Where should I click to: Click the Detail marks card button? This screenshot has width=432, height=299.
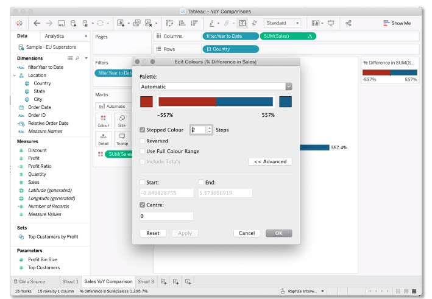tap(104, 139)
